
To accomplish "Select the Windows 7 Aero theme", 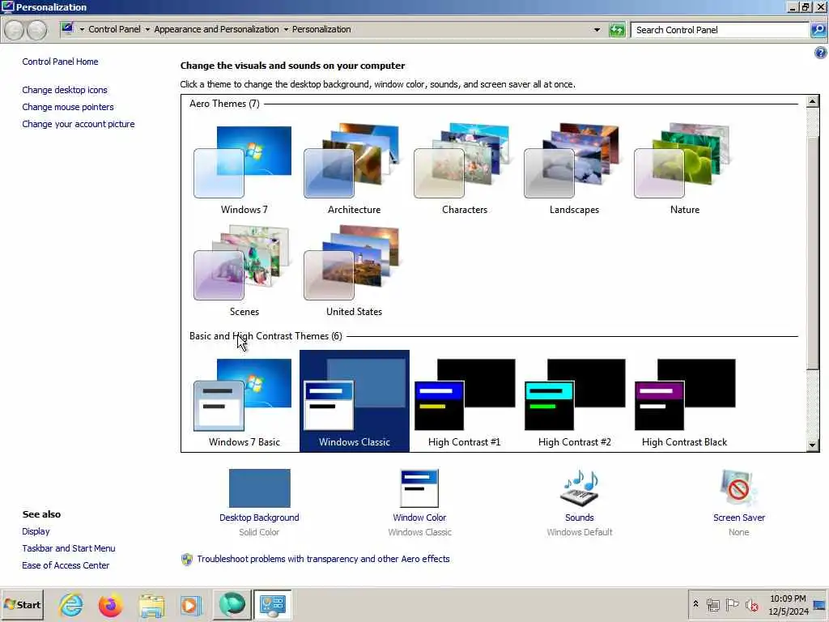I will coord(244,168).
